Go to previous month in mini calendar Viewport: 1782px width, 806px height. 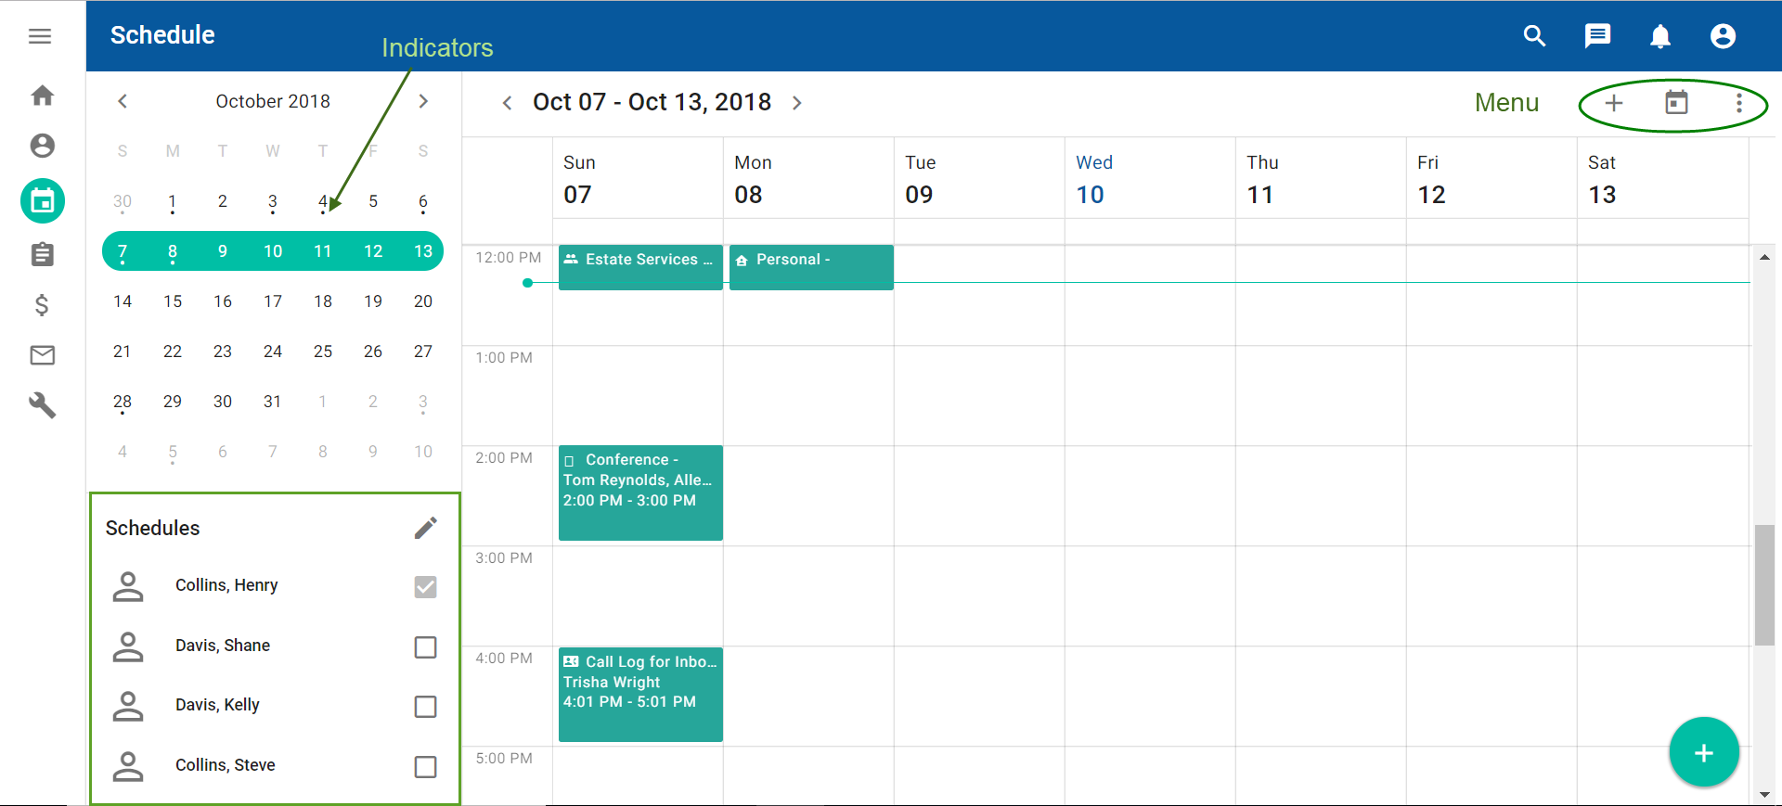pyautogui.click(x=123, y=101)
